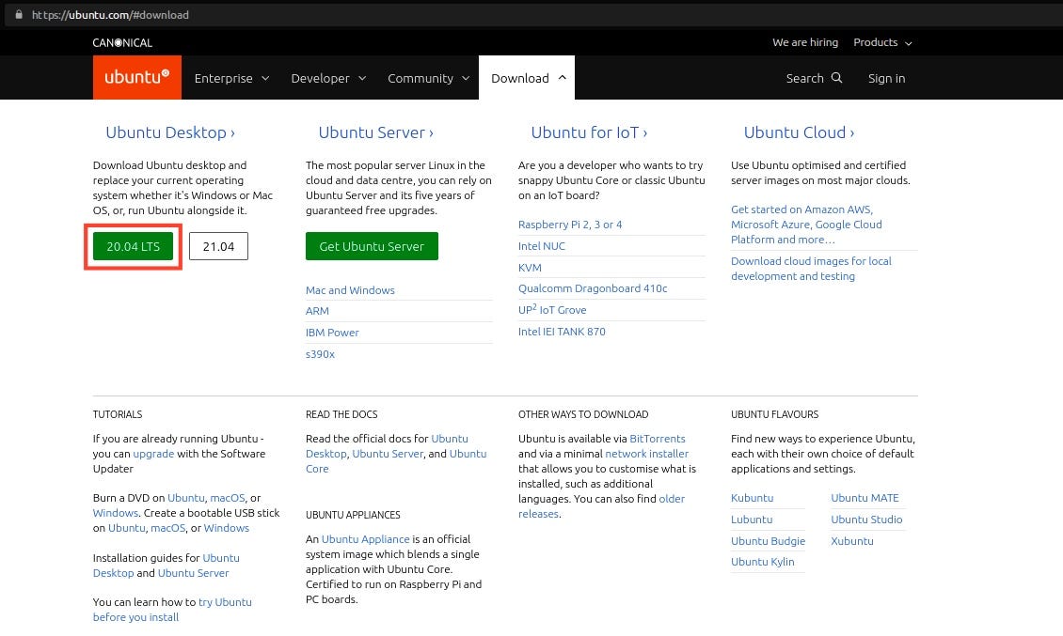The height and width of the screenshot is (636, 1063).
Task: Click the browser URL address field
Action: (531, 14)
